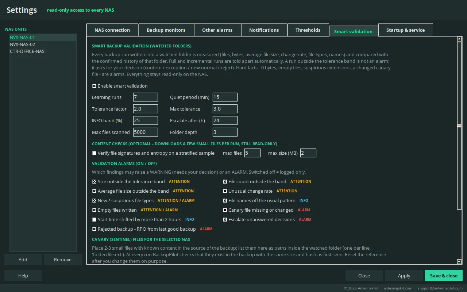Click the vertical scrollbar thumb
This screenshot has width=467, height=292.
click(459, 126)
